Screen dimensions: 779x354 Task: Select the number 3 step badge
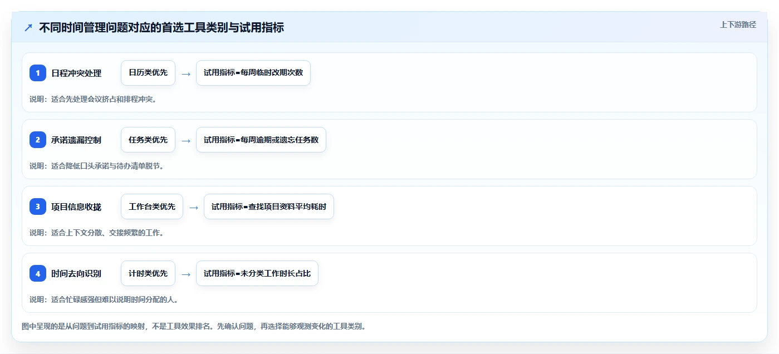coord(38,206)
